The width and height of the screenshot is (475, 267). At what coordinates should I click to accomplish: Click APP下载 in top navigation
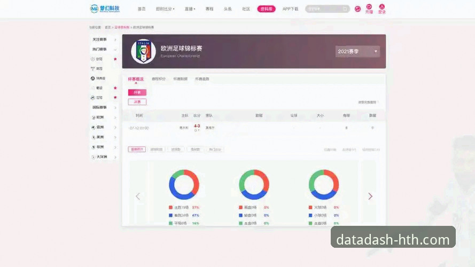[290, 9]
